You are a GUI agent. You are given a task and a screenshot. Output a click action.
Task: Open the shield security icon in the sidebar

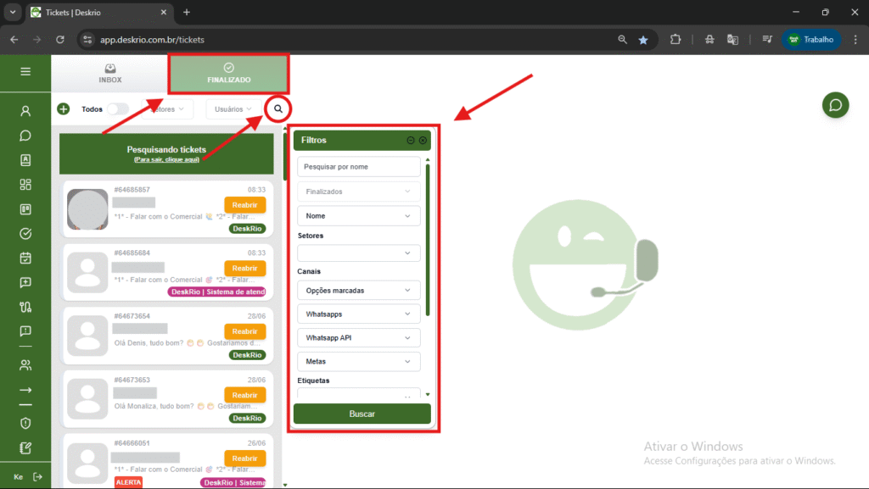25,423
